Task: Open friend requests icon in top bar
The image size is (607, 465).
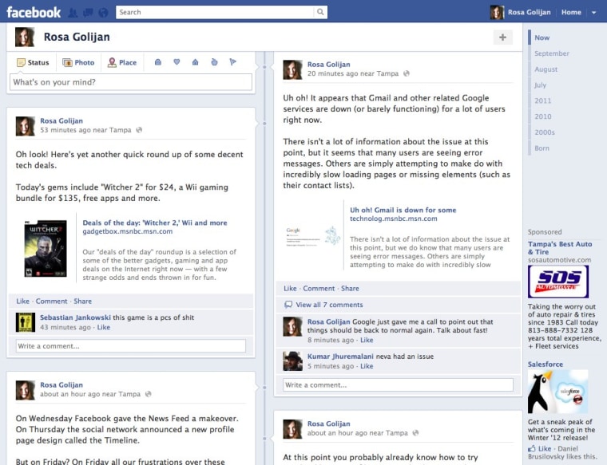Action: point(73,13)
